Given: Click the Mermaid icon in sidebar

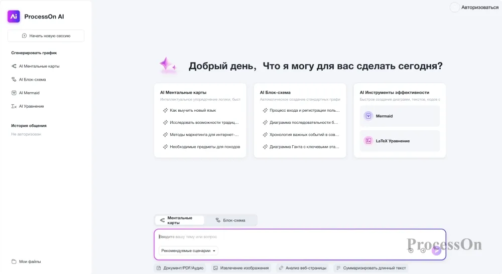Looking at the screenshot, I should 14,93.
